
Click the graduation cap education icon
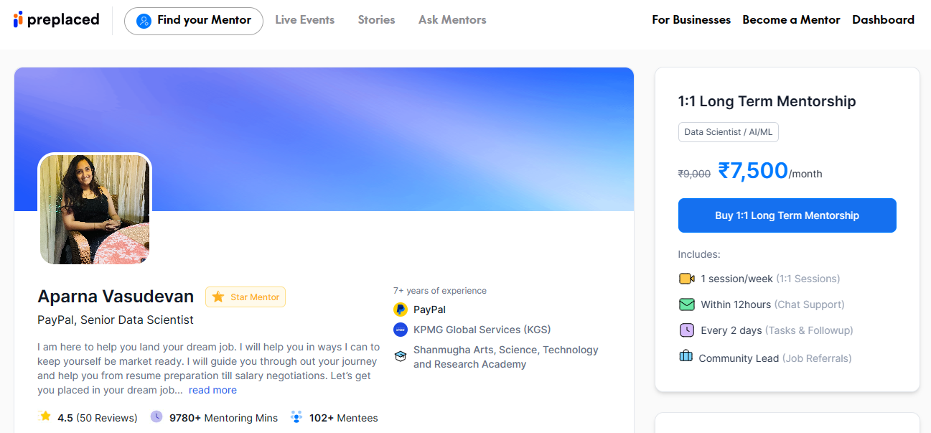coord(401,356)
